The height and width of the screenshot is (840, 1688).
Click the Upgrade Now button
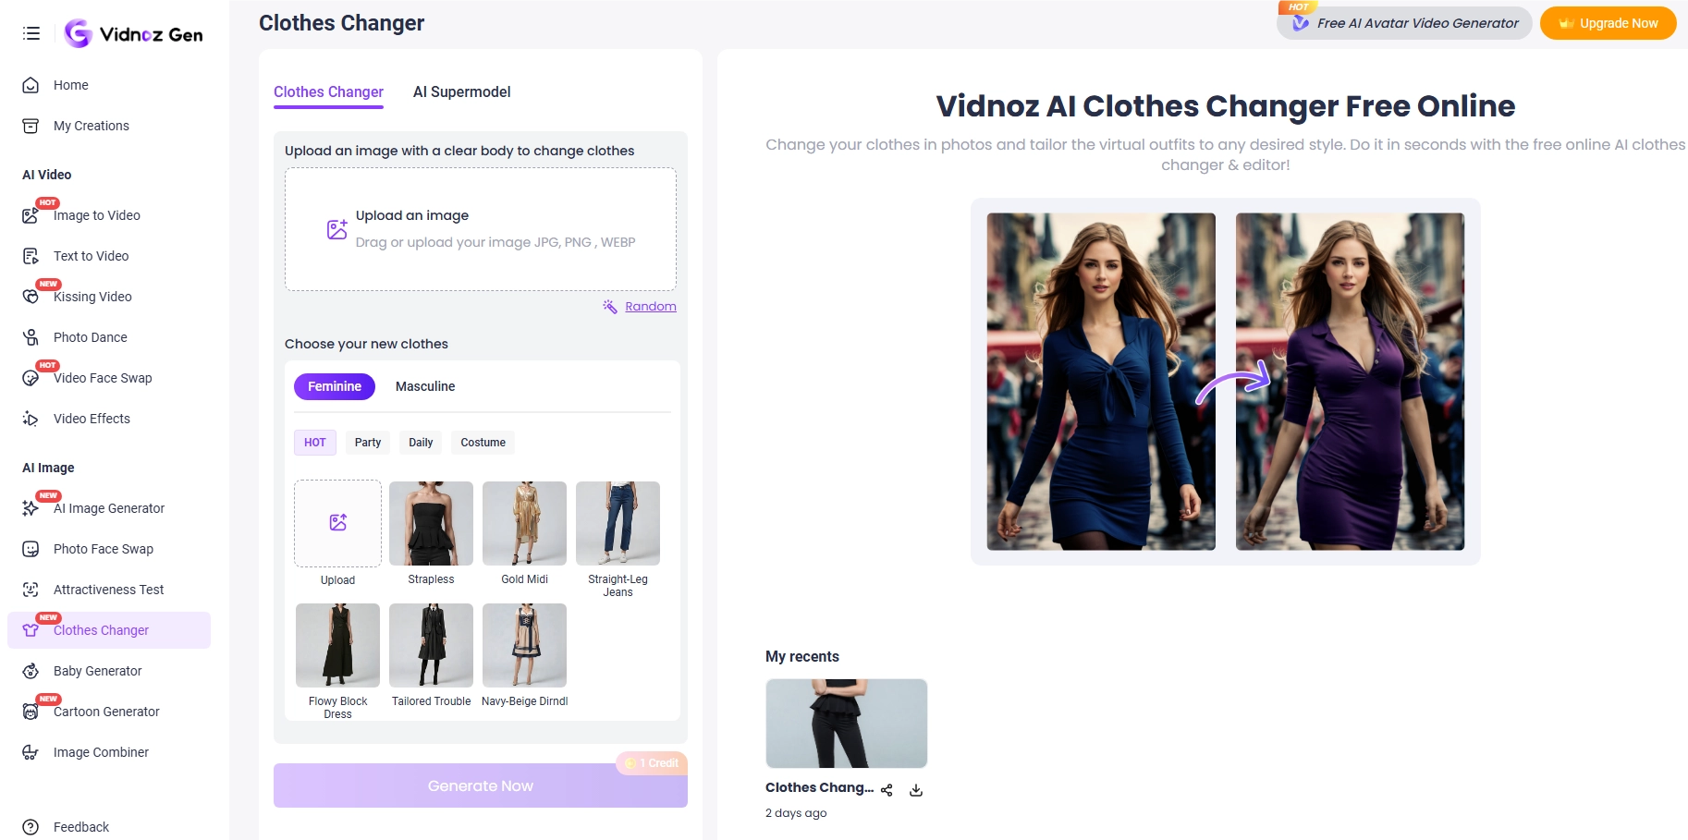click(x=1608, y=23)
